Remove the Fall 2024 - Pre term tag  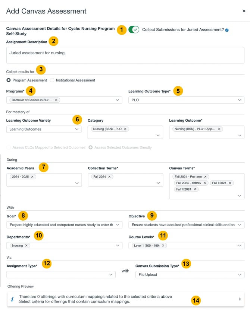coord(205,177)
